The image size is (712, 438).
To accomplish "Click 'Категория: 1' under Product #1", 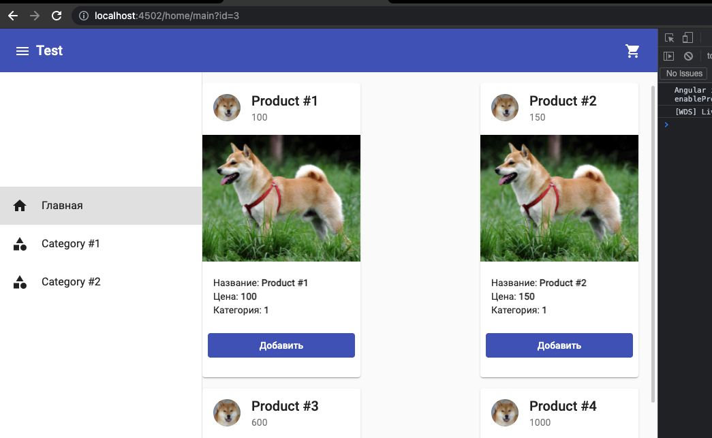I will 241,310.
